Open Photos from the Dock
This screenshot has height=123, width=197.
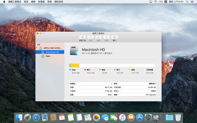tap(96, 118)
